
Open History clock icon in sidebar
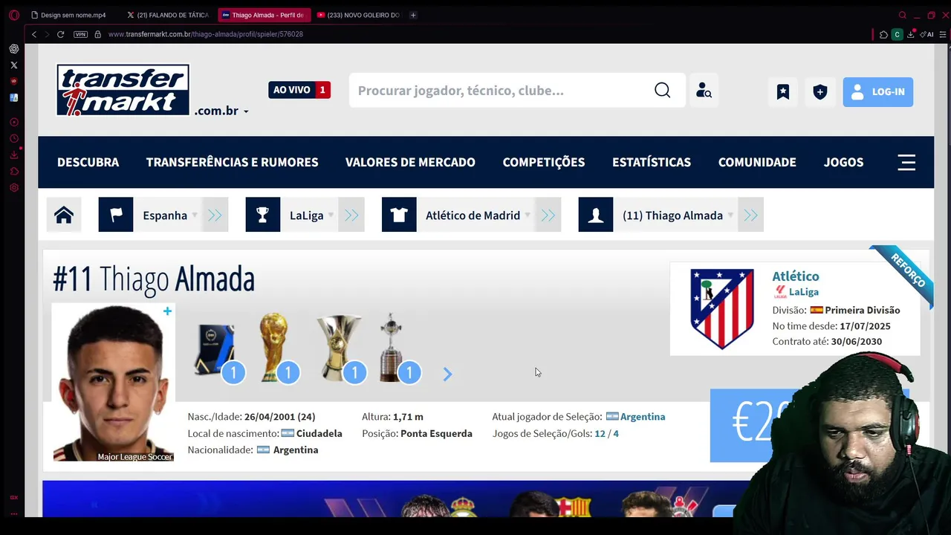(x=13, y=138)
